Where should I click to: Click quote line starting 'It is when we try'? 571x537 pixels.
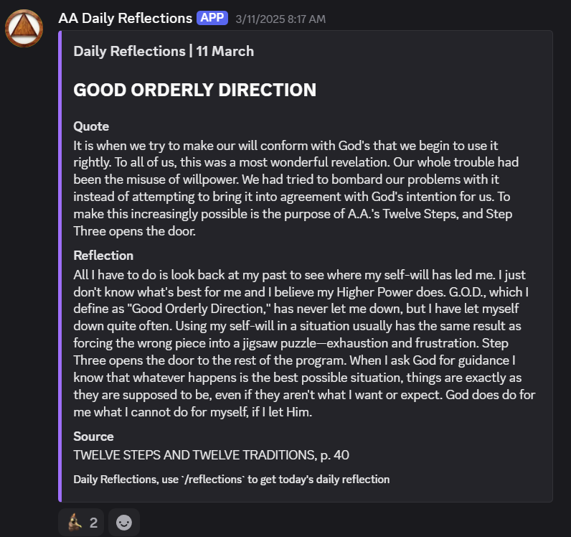pyautogui.click(x=285, y=146)
